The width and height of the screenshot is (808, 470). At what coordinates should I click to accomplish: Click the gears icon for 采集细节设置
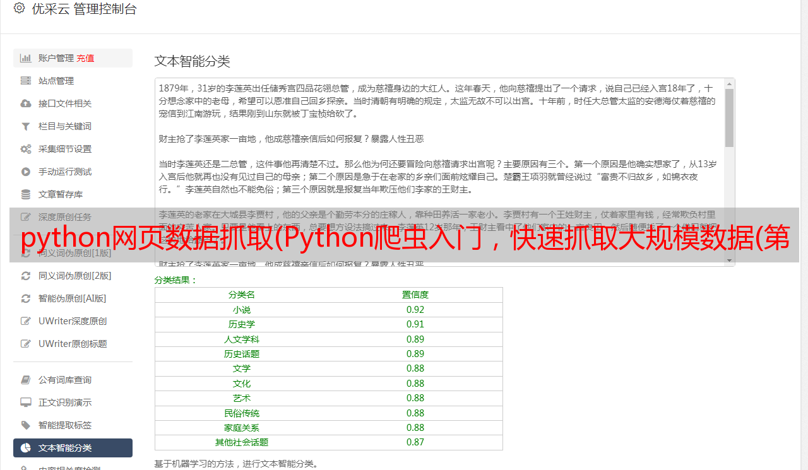pyautogui.click(x=26, y=149)
